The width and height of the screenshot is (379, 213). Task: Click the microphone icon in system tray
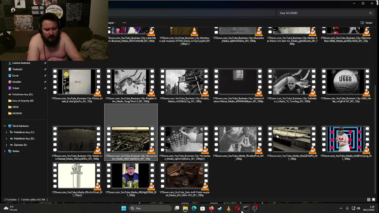(x=347, y=208)
